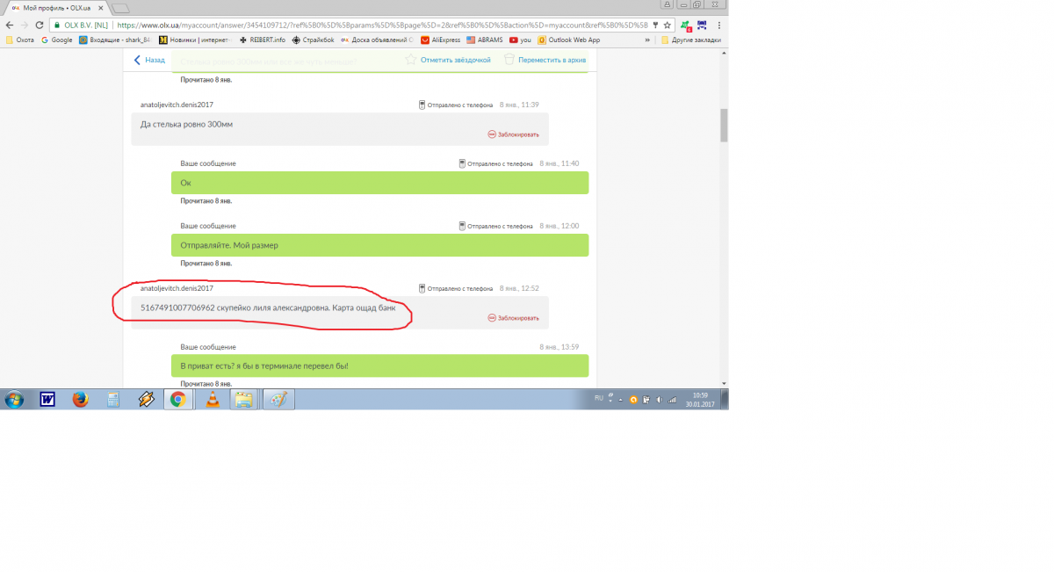
Task: Bookmark this page with the star icon
Action: tap(668, 25)
